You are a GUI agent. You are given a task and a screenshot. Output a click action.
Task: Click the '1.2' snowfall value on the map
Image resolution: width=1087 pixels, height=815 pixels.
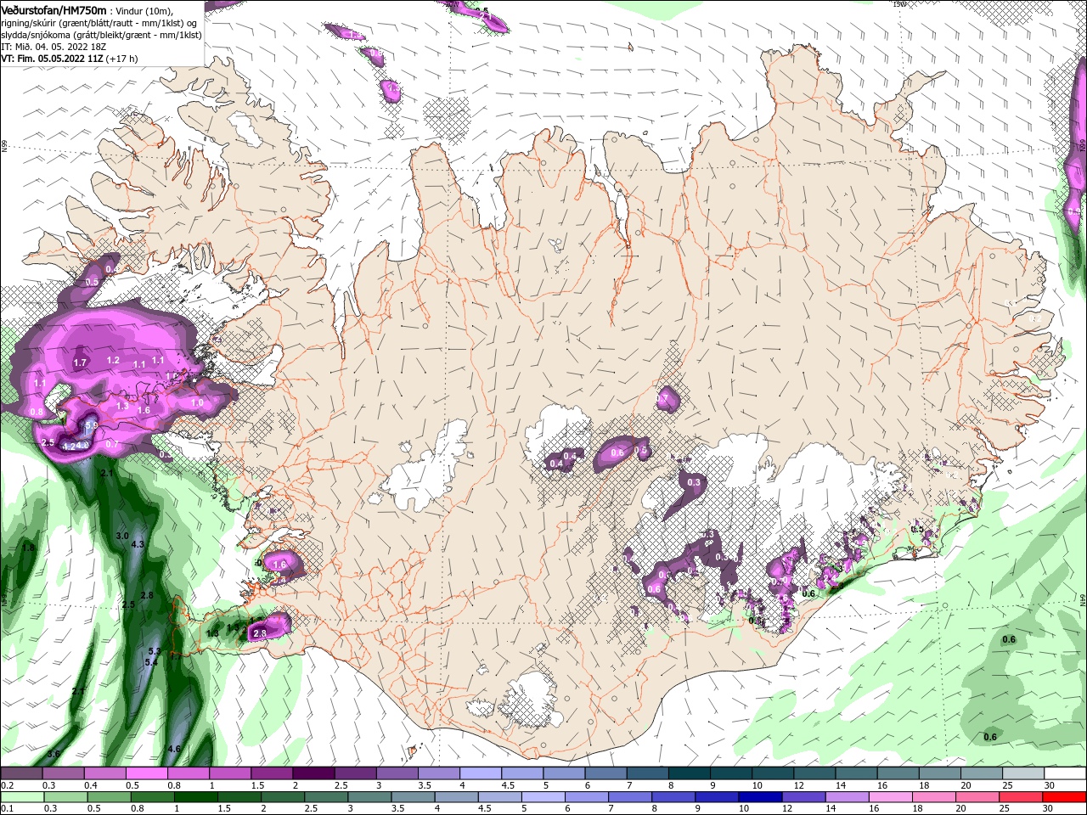pyautogui.click(x=113, y=361)
